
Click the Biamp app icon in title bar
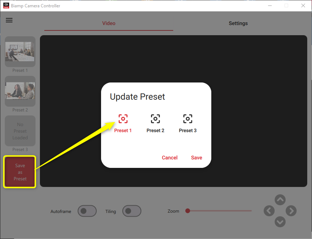tap(6, 5)
